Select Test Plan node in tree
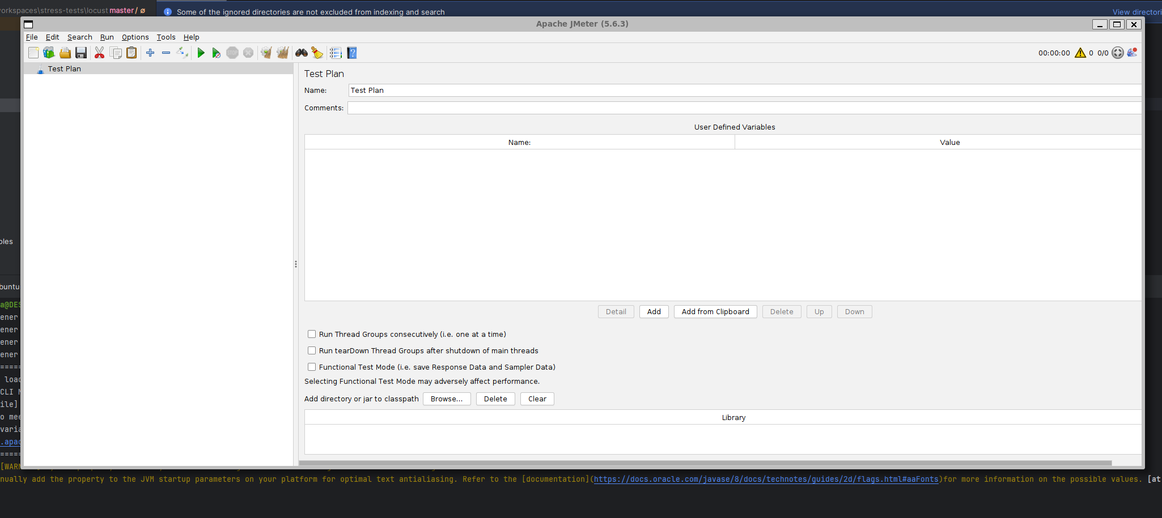Image resolution: width=1162 pixels, height=518 pixels. pyautogui.click(x=64, y=69)
